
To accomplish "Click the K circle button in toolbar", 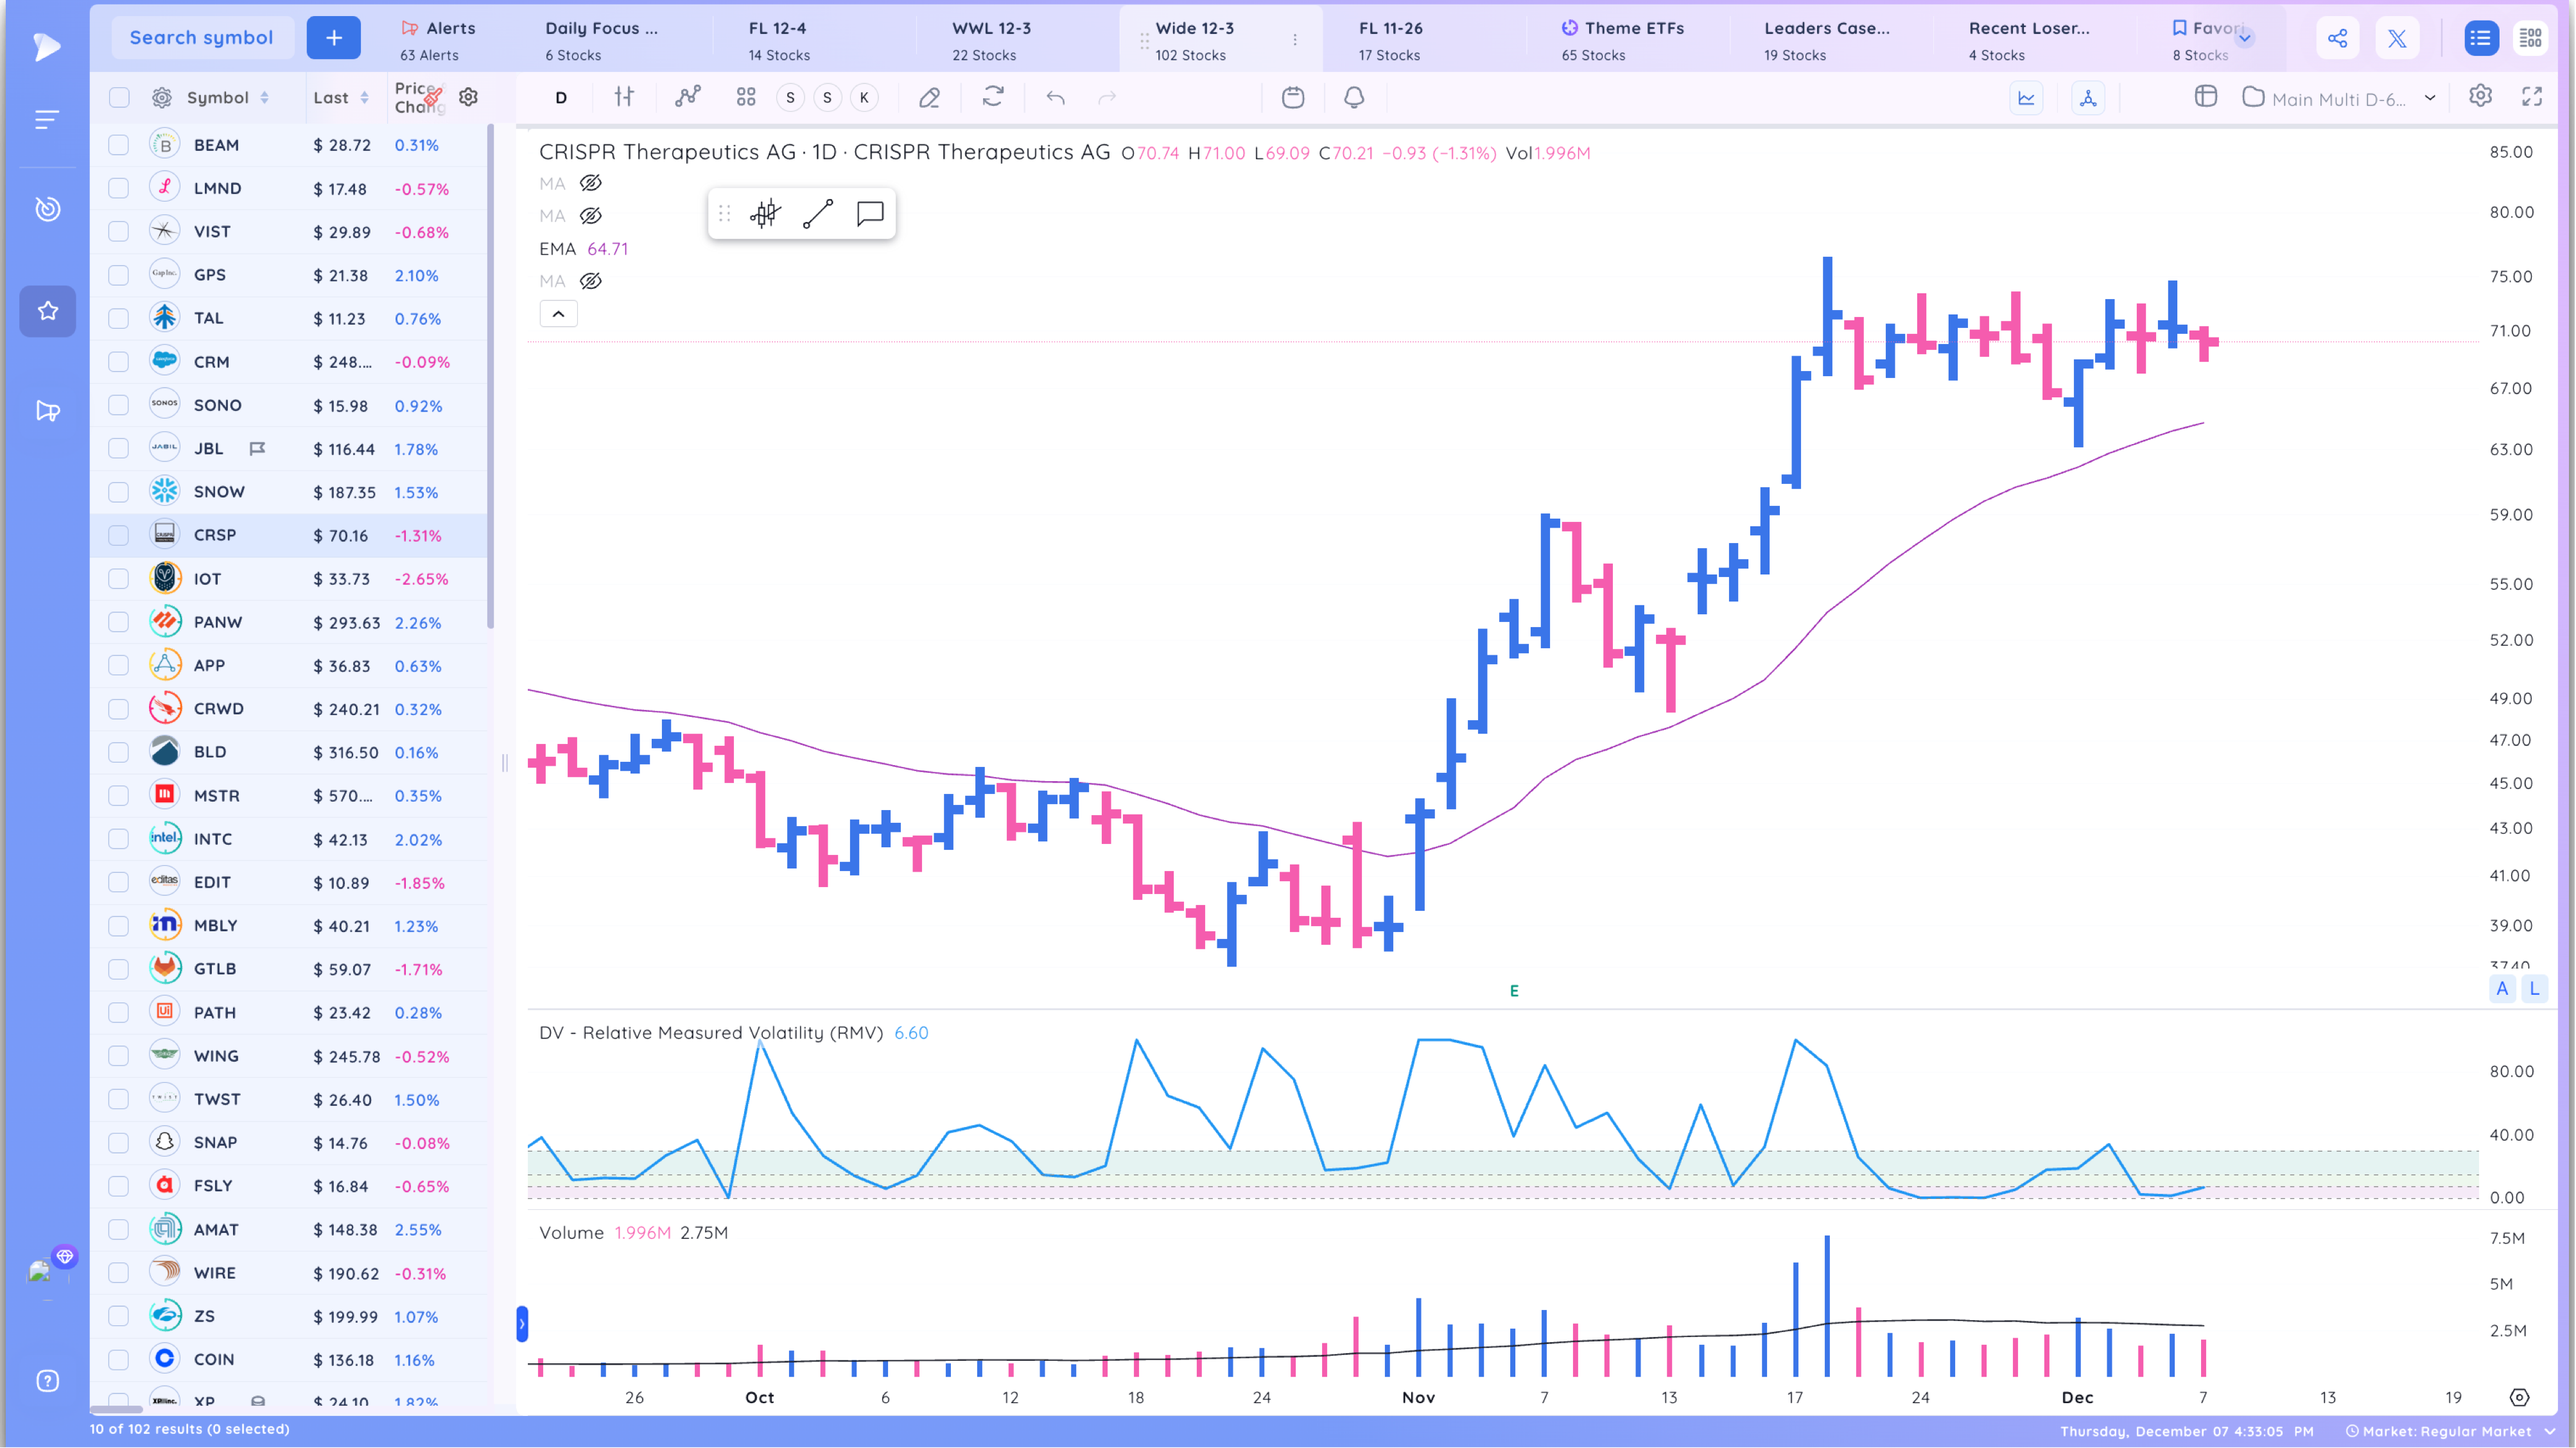I will (x=864, y=97).
